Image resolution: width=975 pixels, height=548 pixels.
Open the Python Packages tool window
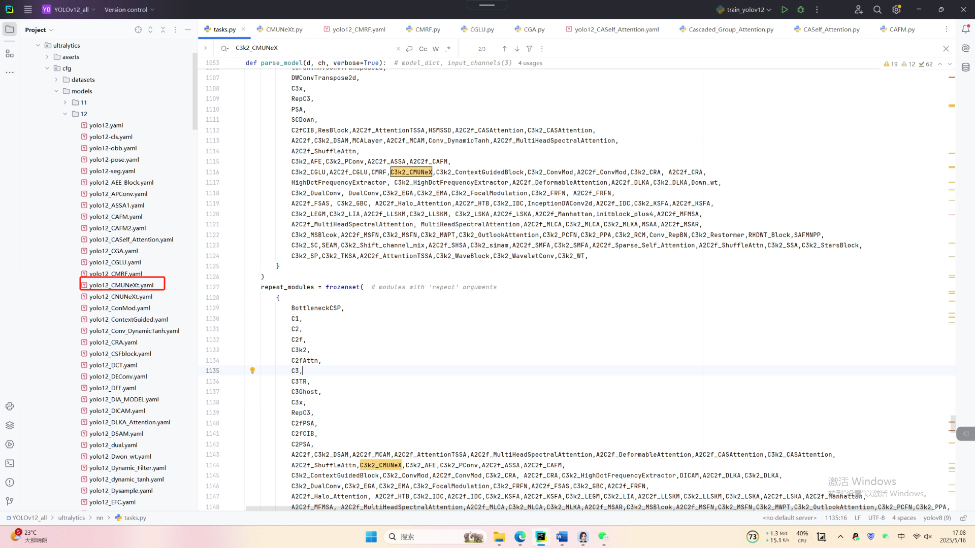point(10,425)
